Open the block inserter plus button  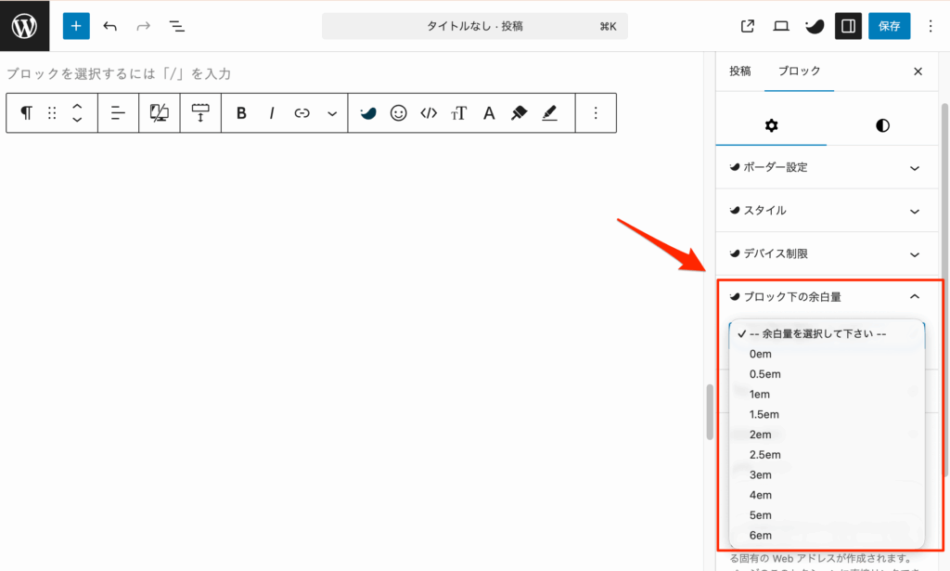point(76,26)
